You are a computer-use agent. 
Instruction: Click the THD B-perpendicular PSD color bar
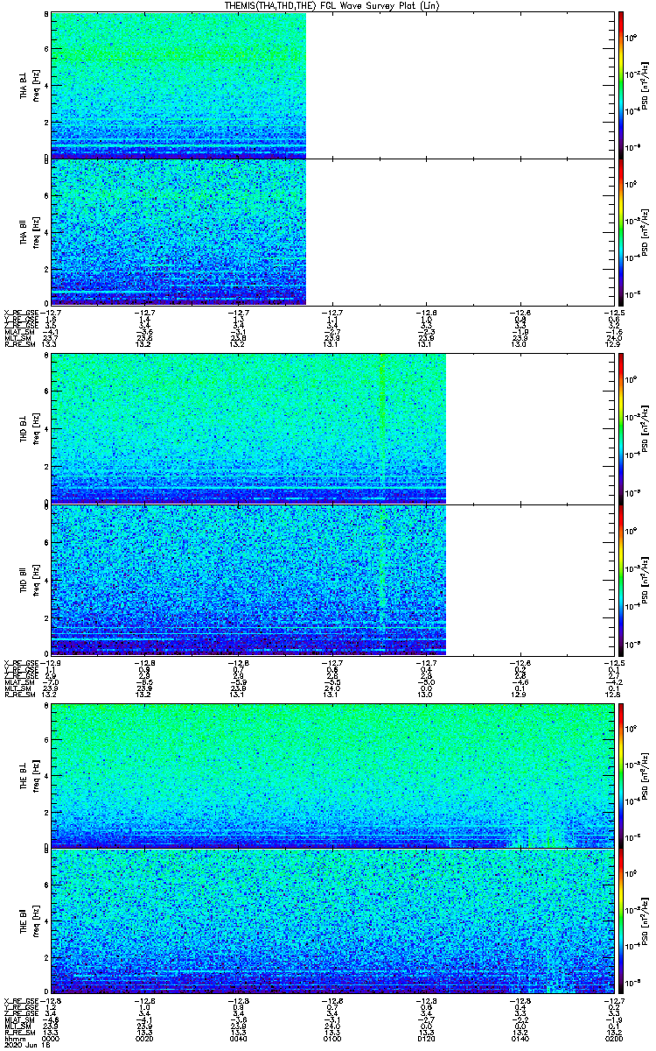(x=621, y=428)
